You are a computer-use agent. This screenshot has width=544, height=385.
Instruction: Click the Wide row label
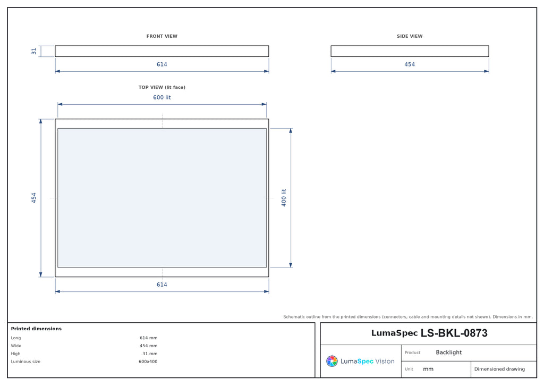pos(16,346)
